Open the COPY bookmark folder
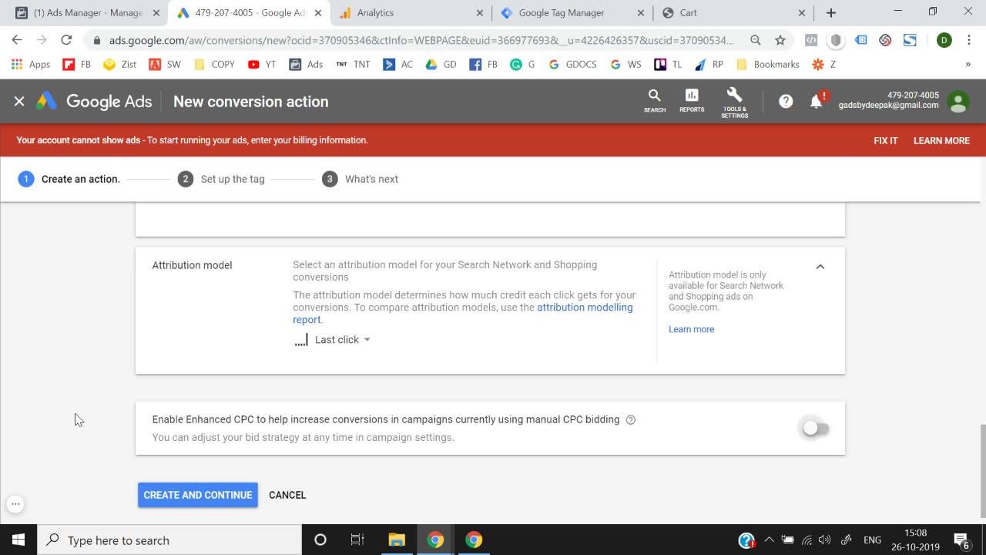 [x=214, y=65]
